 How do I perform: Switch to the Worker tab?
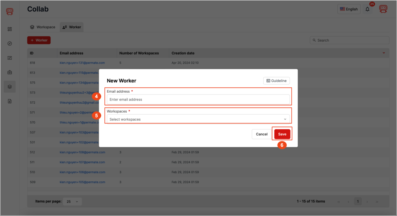(72, 27)
